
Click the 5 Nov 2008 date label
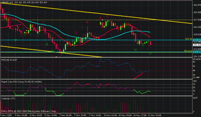tap(6, 115)
